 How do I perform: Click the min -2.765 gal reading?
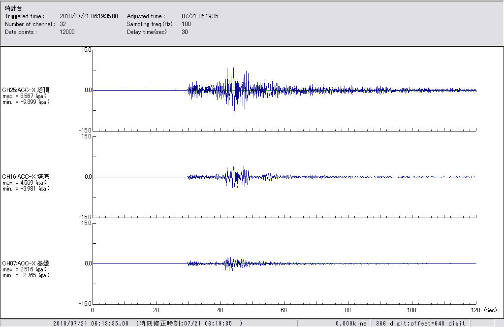pos(26,275)
